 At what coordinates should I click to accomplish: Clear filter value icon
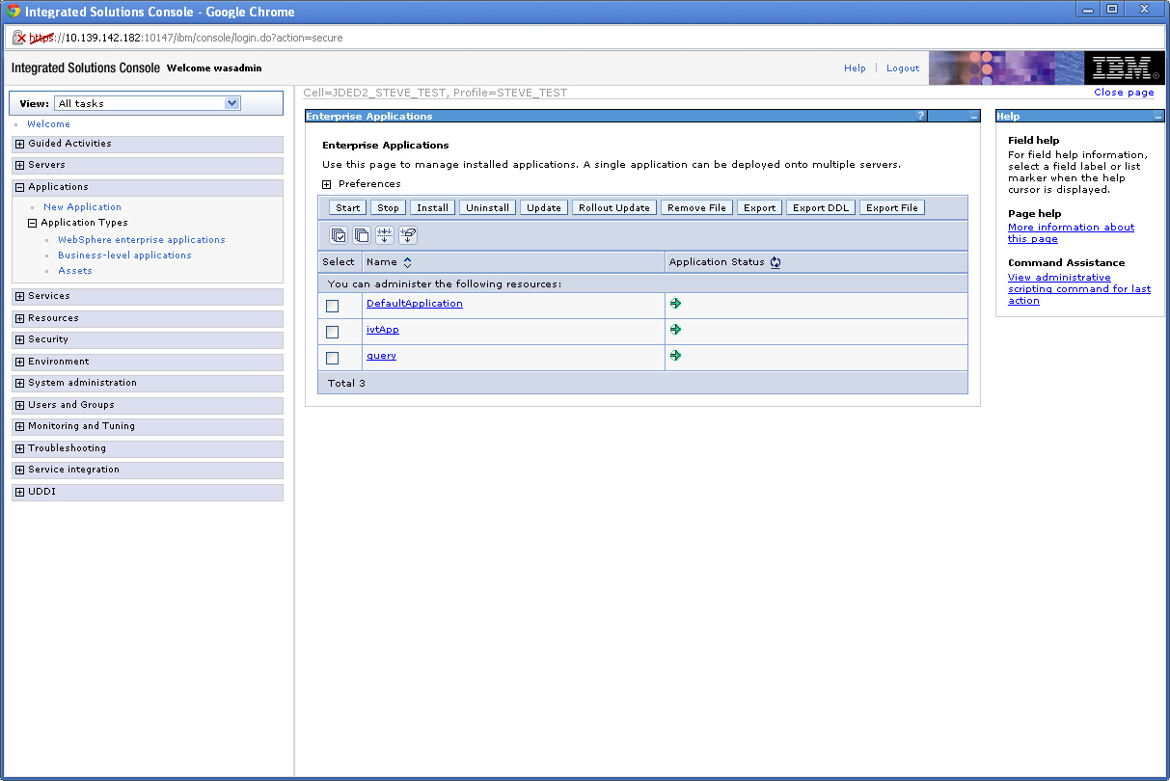[408, 235]
